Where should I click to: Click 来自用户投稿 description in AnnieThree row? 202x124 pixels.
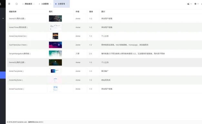tap(107, 27)
